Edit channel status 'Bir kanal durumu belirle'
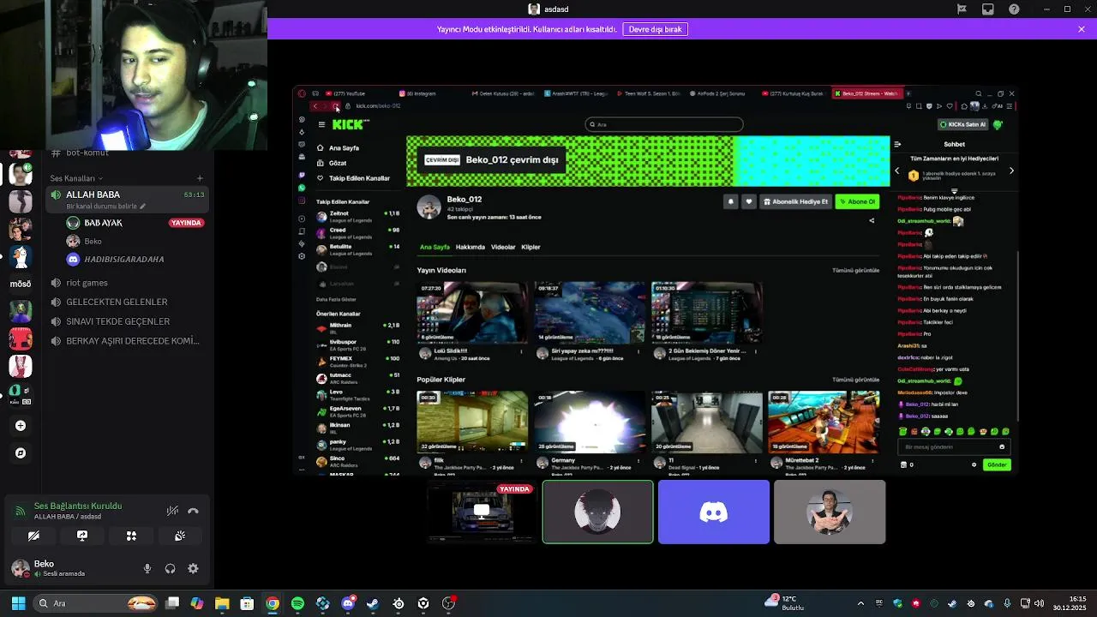This screenshot has height=617, width=1097. pyautogui.click(x=105, y=207)
